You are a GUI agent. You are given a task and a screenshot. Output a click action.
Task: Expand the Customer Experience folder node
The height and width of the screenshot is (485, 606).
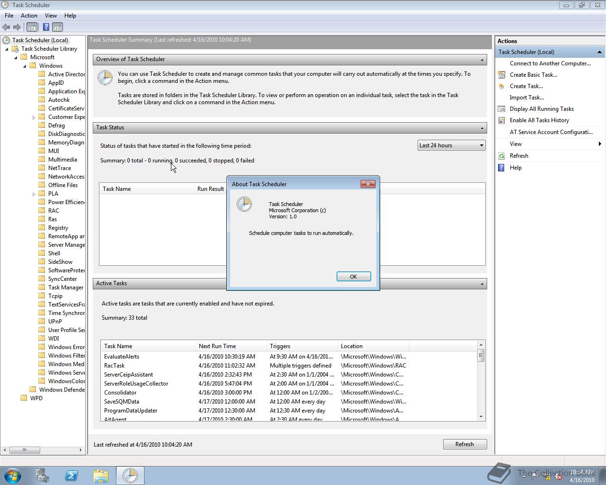coord(34,117)
